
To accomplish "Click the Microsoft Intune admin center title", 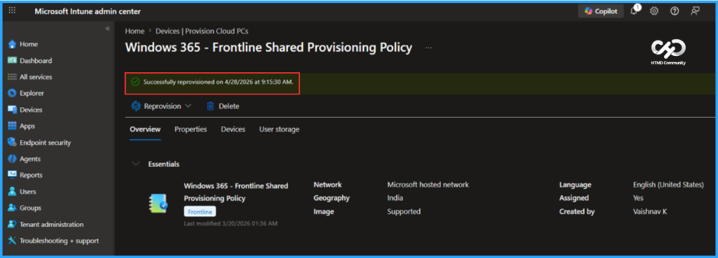I will pos(88,11).
